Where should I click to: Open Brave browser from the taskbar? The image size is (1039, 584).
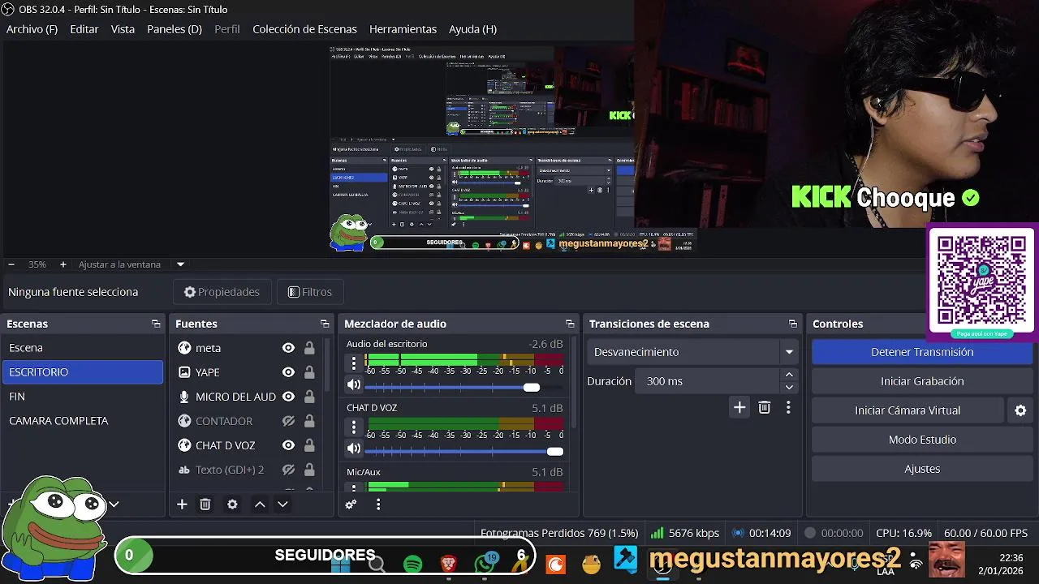449,563
